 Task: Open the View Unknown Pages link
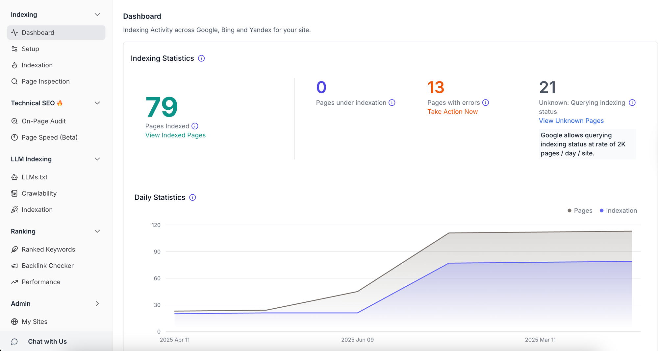point(571,121)
